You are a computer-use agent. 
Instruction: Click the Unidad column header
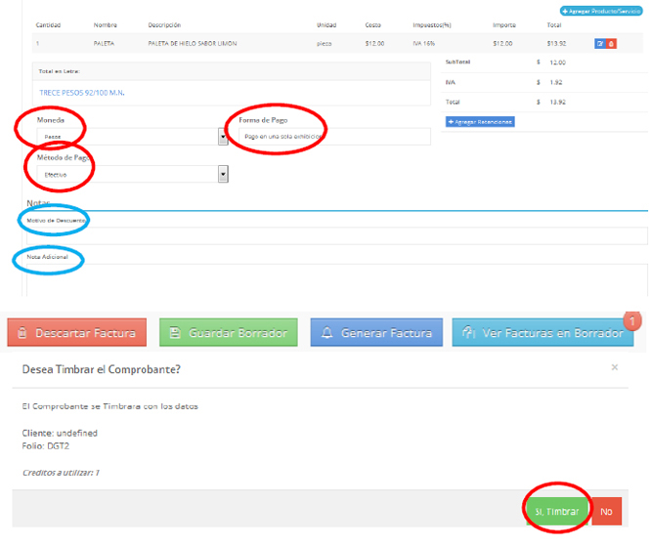[x=326, y=25]
